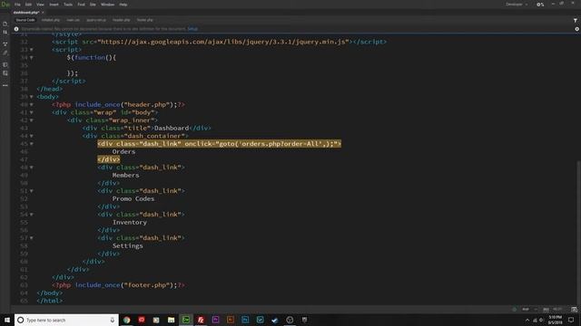Click the info icon in the notification bar
Viewport: 581px width, 326px height.
click(16, 29)
